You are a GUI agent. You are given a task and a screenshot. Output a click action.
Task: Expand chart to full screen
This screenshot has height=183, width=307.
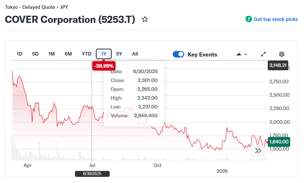[263, 54]
